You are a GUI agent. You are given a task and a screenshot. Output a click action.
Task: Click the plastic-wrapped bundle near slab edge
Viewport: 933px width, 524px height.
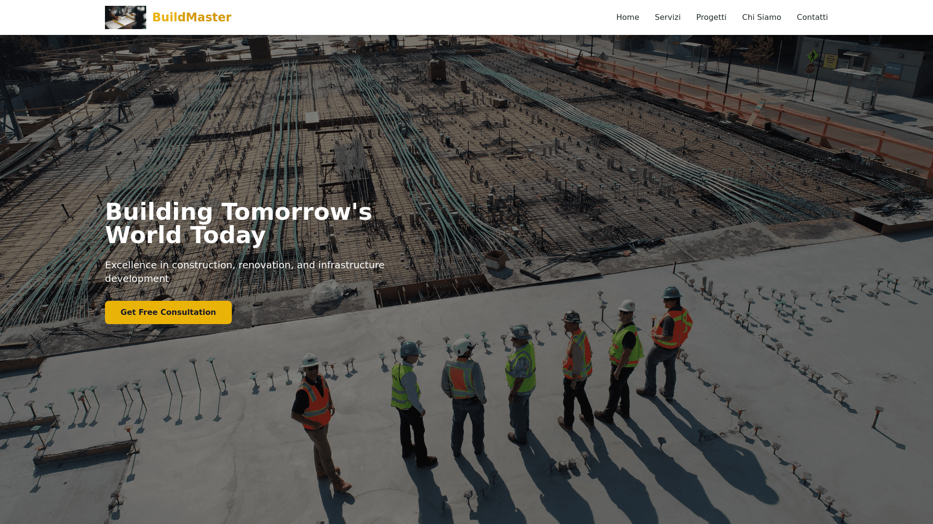click(329, 292)
